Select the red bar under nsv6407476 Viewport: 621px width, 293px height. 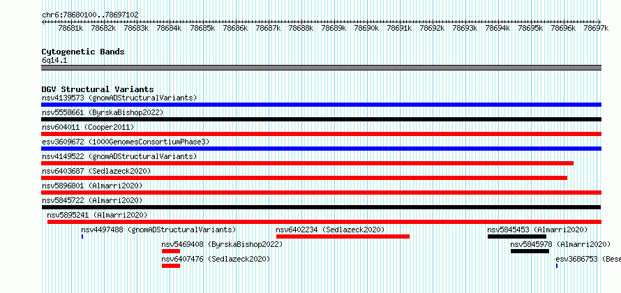tap(171, 266)
